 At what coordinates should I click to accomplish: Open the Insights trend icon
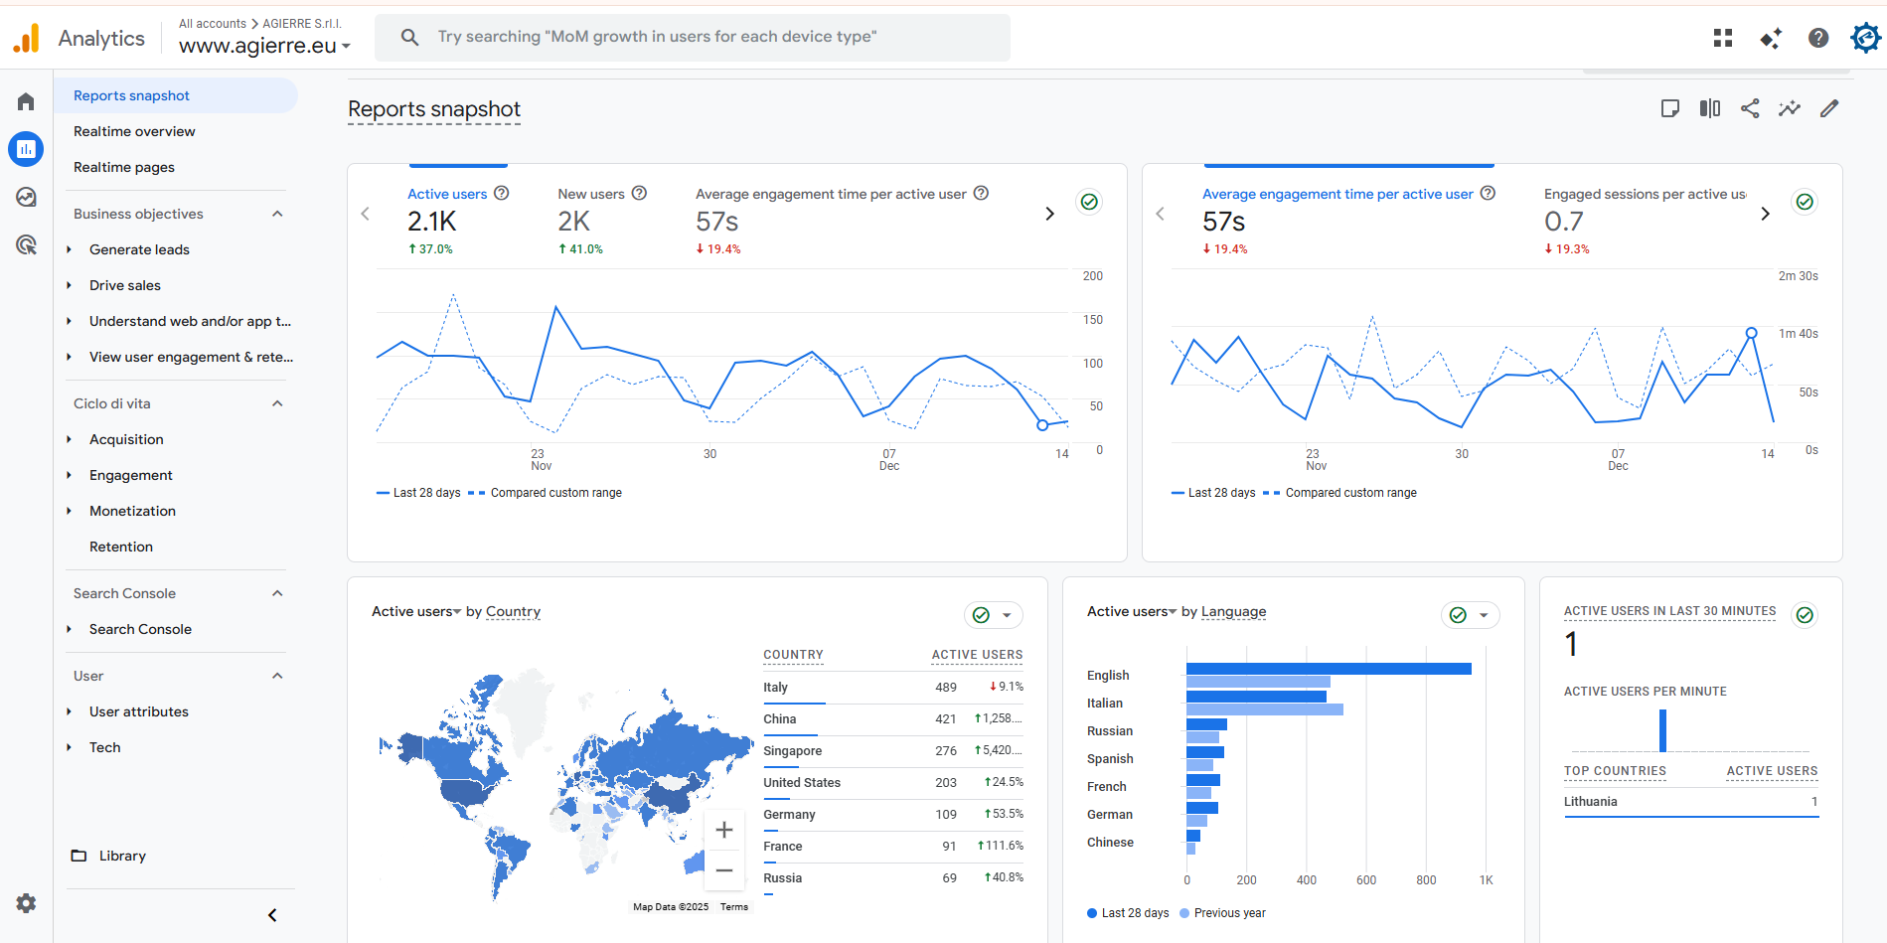click(1790, 108)
